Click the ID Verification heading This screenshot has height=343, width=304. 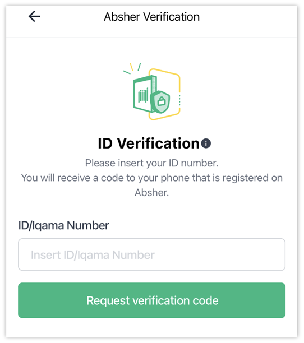click(x=149, y=143)
